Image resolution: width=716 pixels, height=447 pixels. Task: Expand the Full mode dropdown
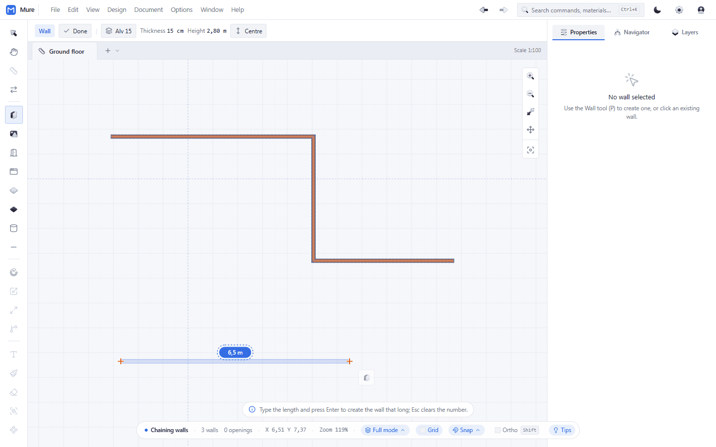coord(385,430)
